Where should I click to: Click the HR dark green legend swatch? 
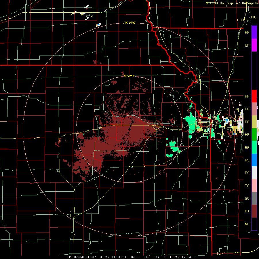point(254,135)
